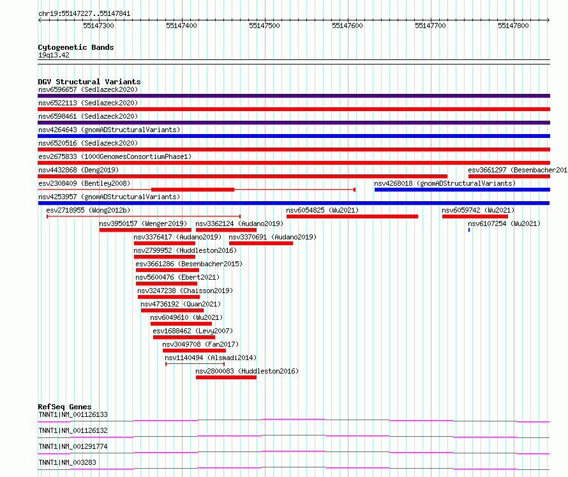Click the nsv4432868 (Deng2019) label
Viewport: 568px width, 477px height.
point(78,170)
